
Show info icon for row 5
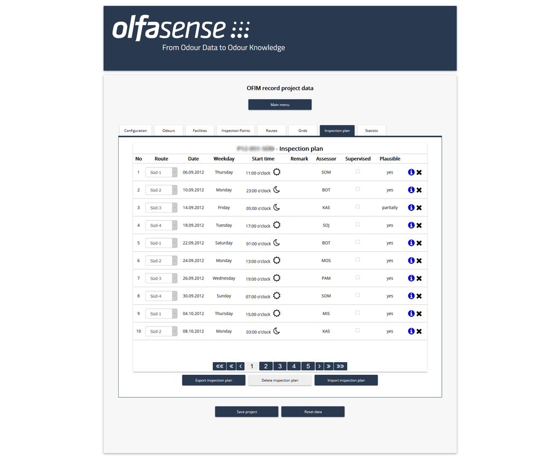(x=411, y=243)
